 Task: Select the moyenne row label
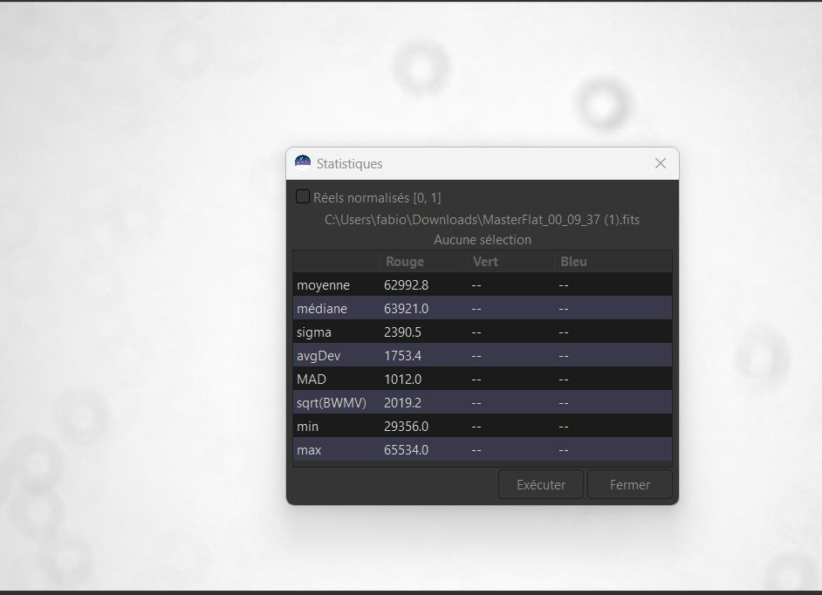tap(323, 285)
